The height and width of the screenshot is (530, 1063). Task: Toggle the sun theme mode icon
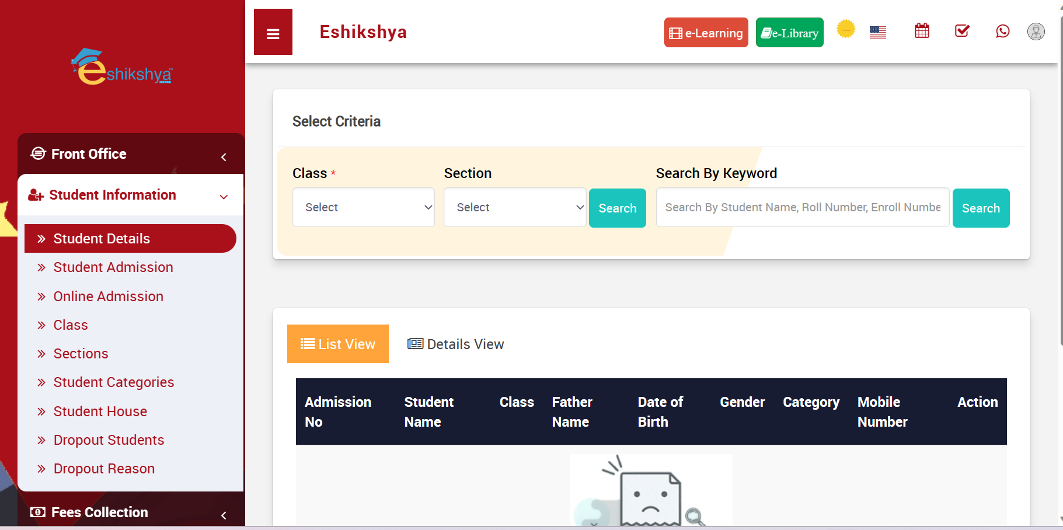[x=845, y=29]
